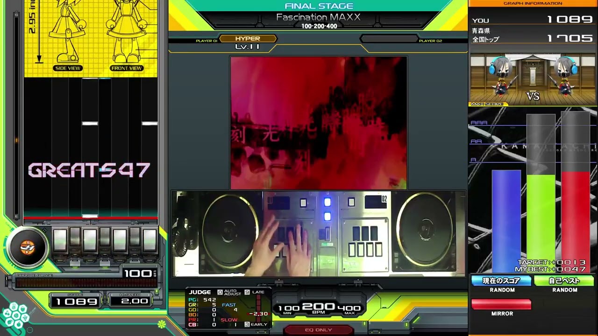Click the falling note in the rightmost lane
The height and width of the screenshot is (336, 598).
pos(149,123)
